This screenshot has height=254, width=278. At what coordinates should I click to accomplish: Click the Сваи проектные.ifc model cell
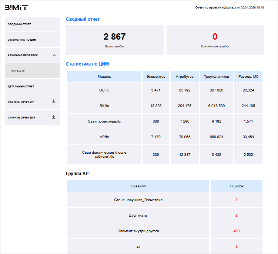104,121
